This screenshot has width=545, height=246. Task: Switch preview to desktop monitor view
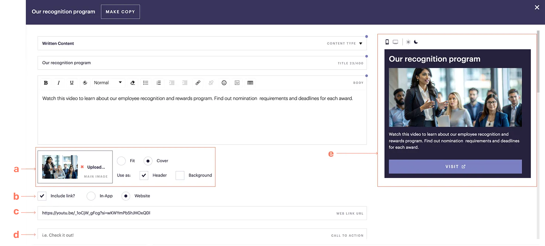pyautogui.click(x=396, y=42)
